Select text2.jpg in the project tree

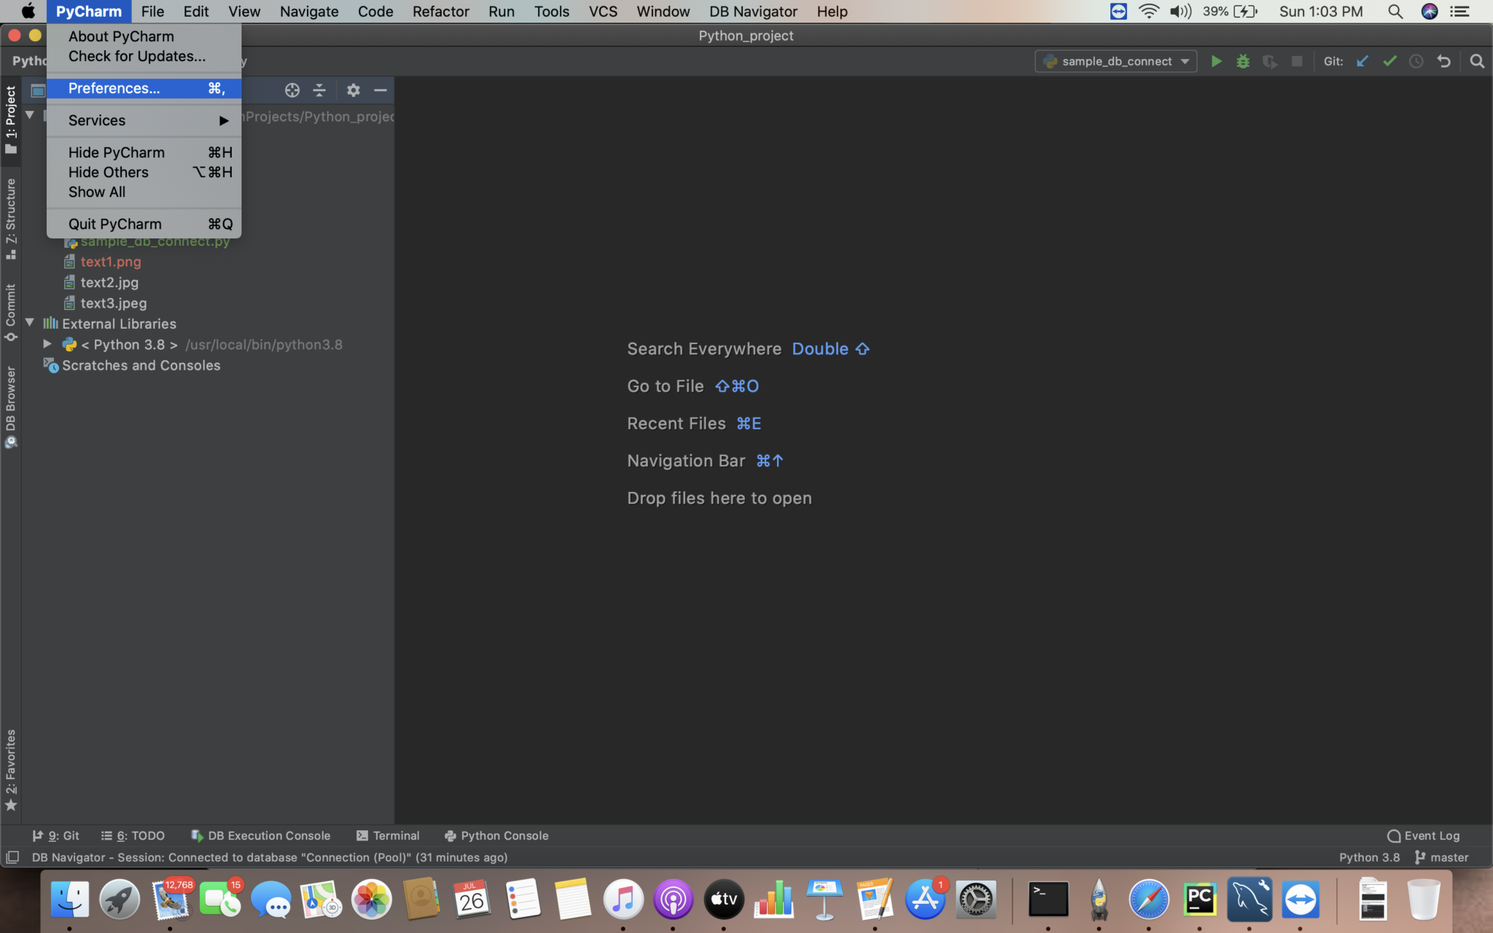click(x=109, y=282)
